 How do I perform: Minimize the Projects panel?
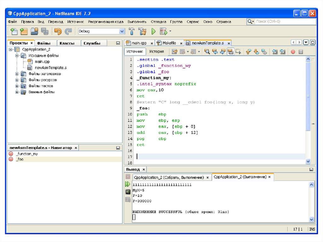click(x=118, y=43)
